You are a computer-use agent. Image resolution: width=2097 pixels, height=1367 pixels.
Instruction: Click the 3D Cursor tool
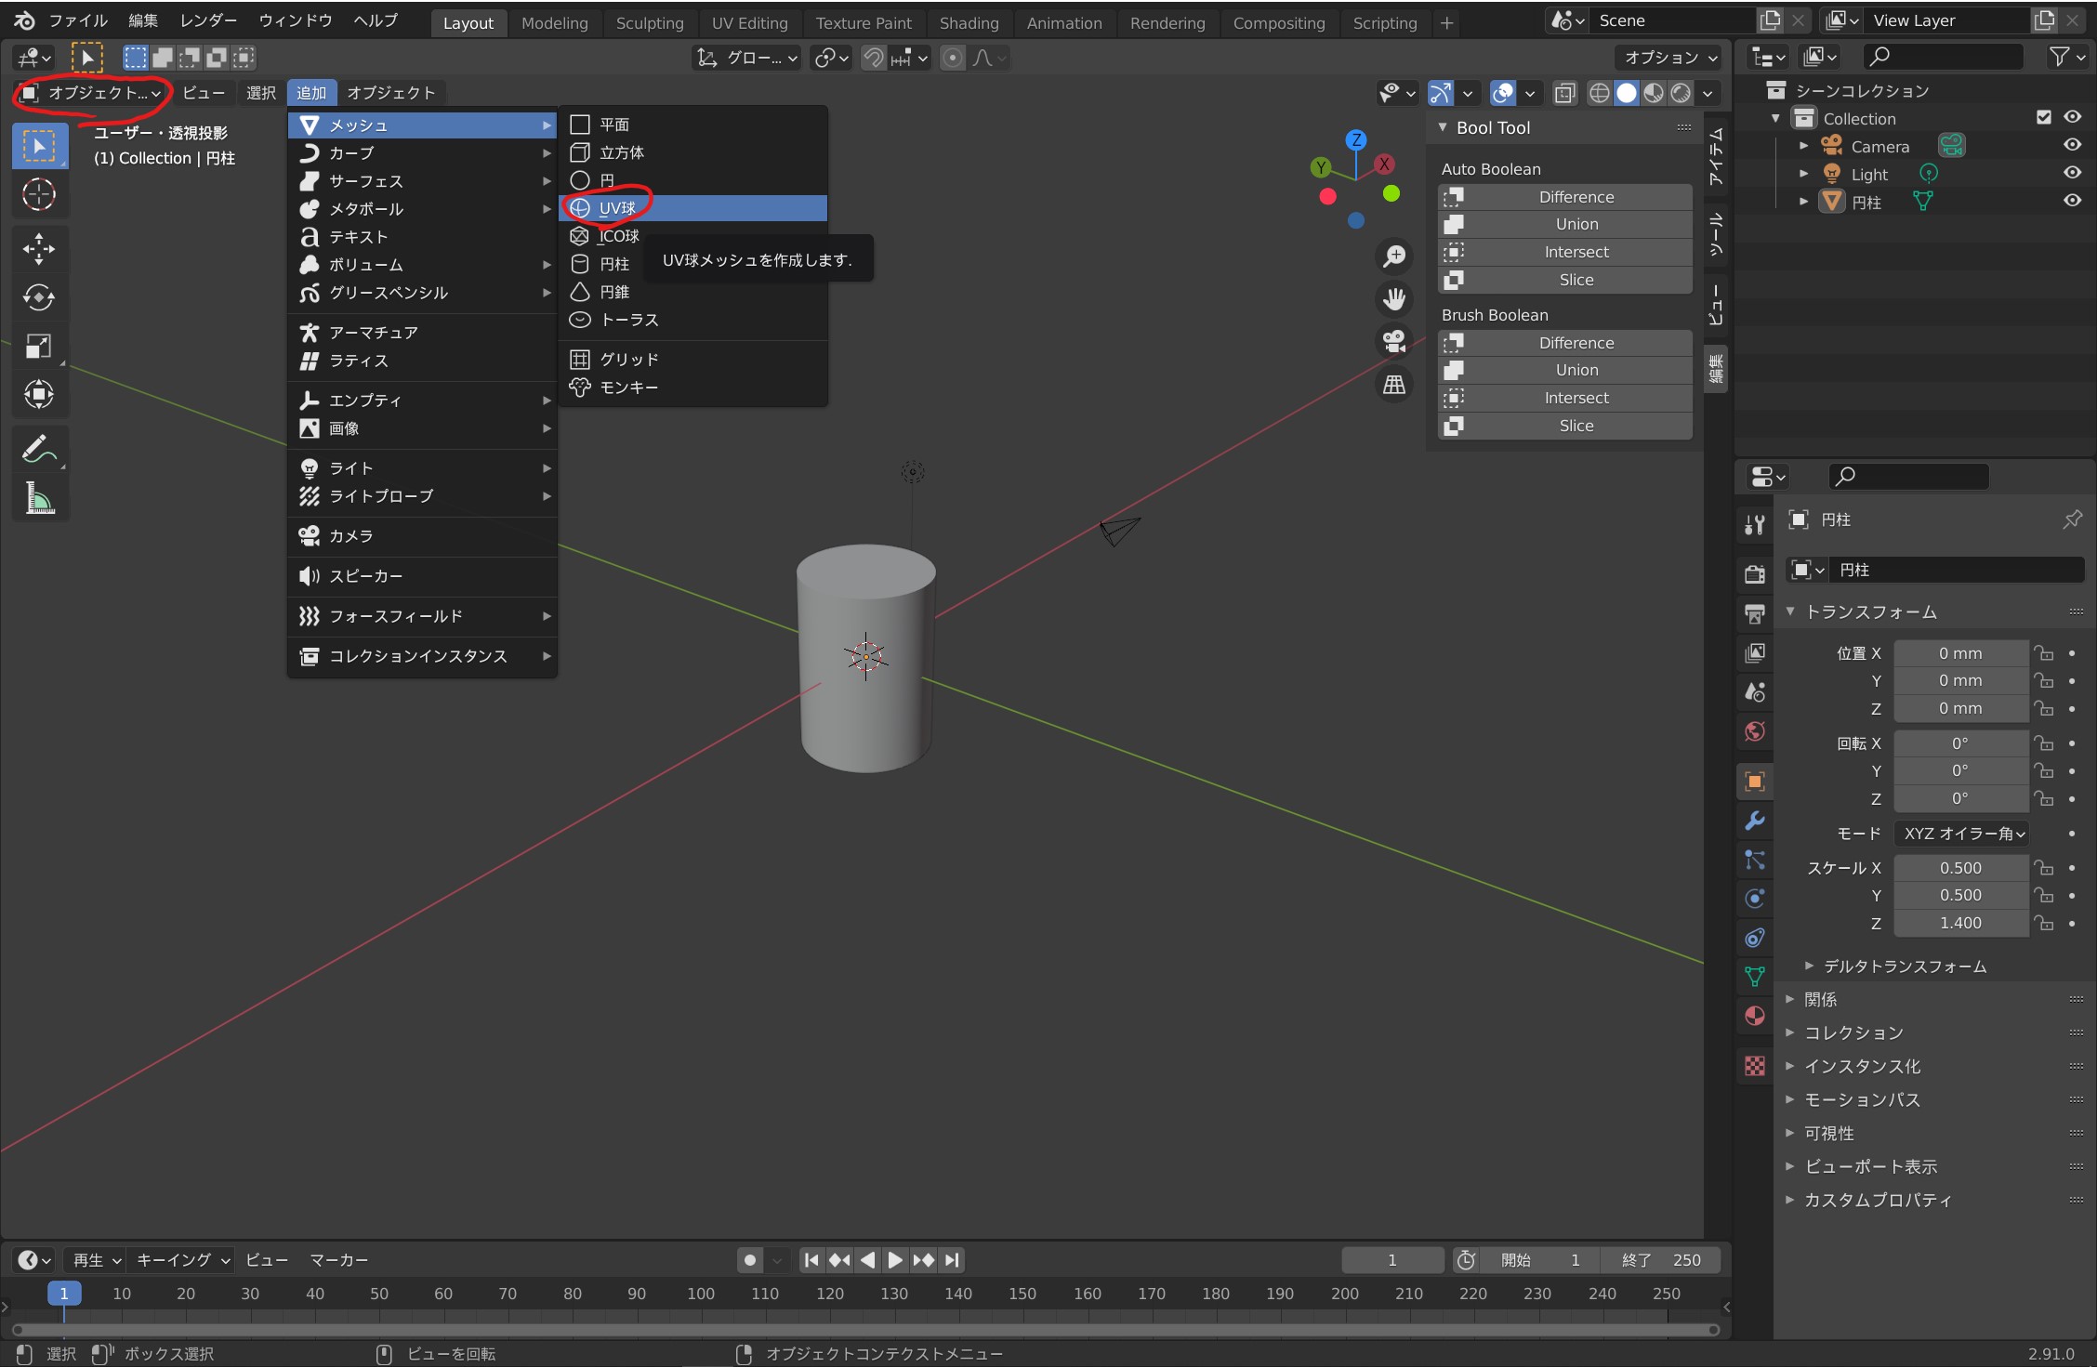click(39, 195)
